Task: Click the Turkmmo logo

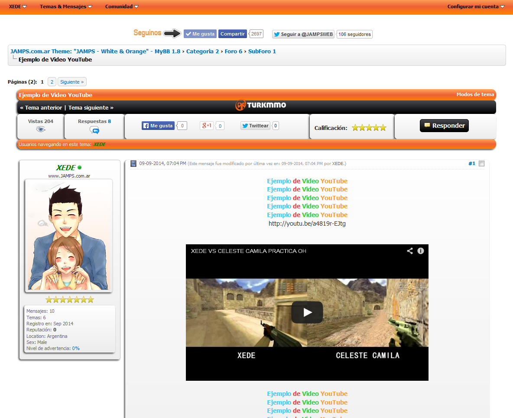Action: pyautogui.click(x=260, y=105)
